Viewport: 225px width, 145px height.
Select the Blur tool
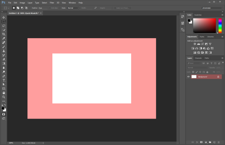(4, 68)
